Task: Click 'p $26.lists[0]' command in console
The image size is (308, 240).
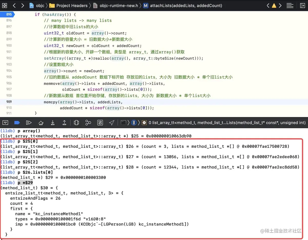Action: (35, 172)
